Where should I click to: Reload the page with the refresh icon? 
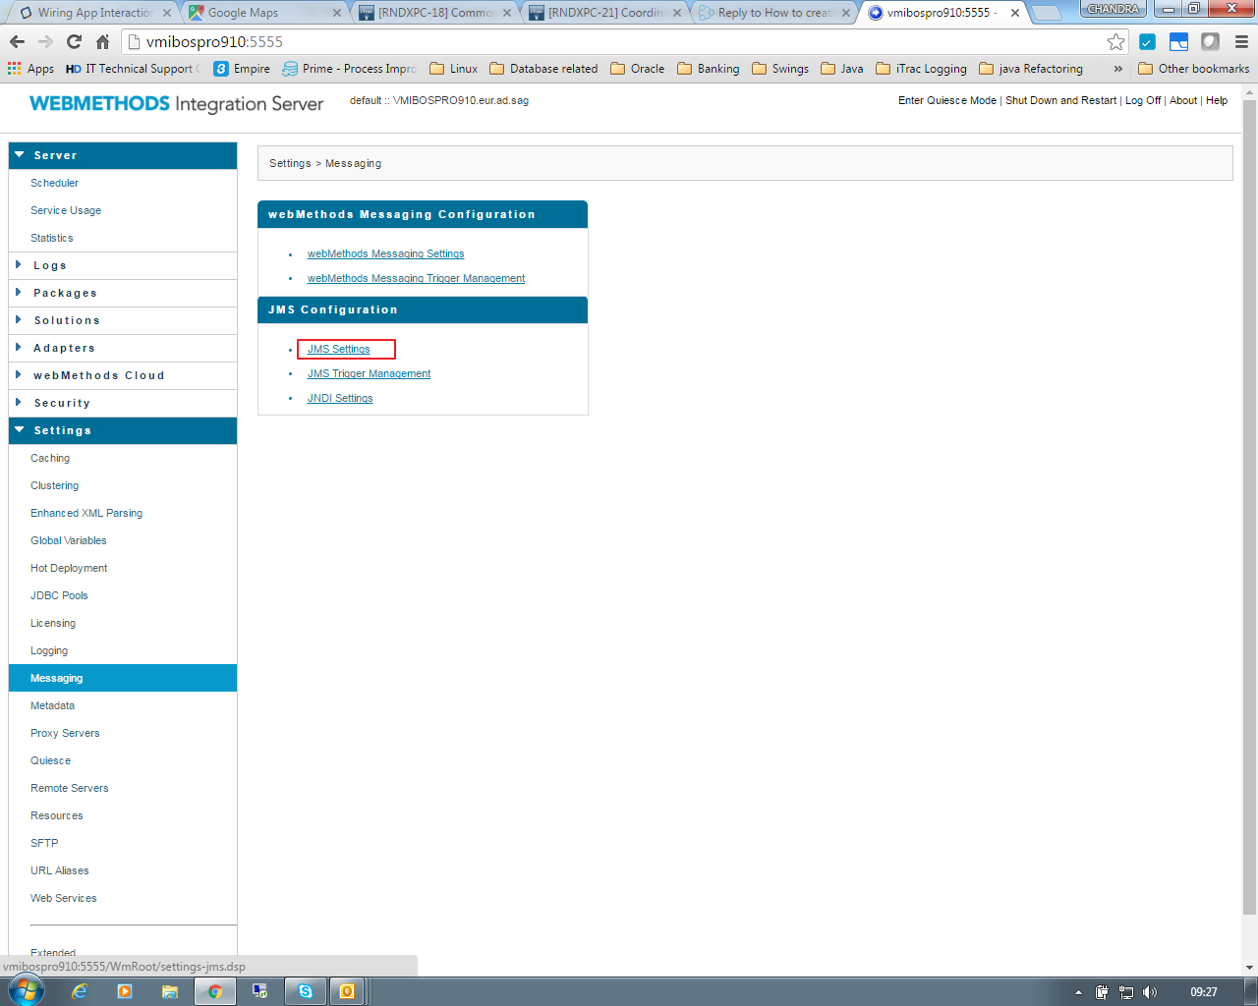tap(74, 41)
